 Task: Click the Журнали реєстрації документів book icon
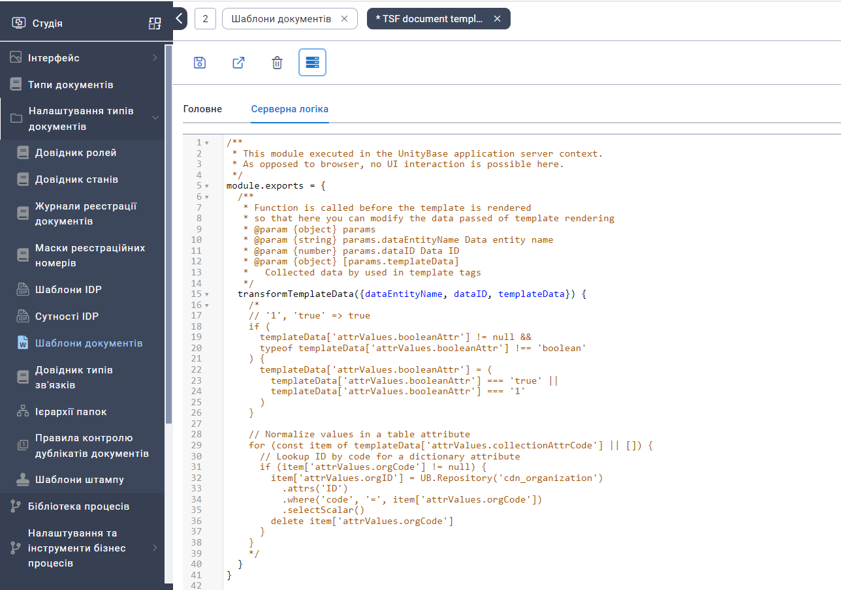[23, 213]
